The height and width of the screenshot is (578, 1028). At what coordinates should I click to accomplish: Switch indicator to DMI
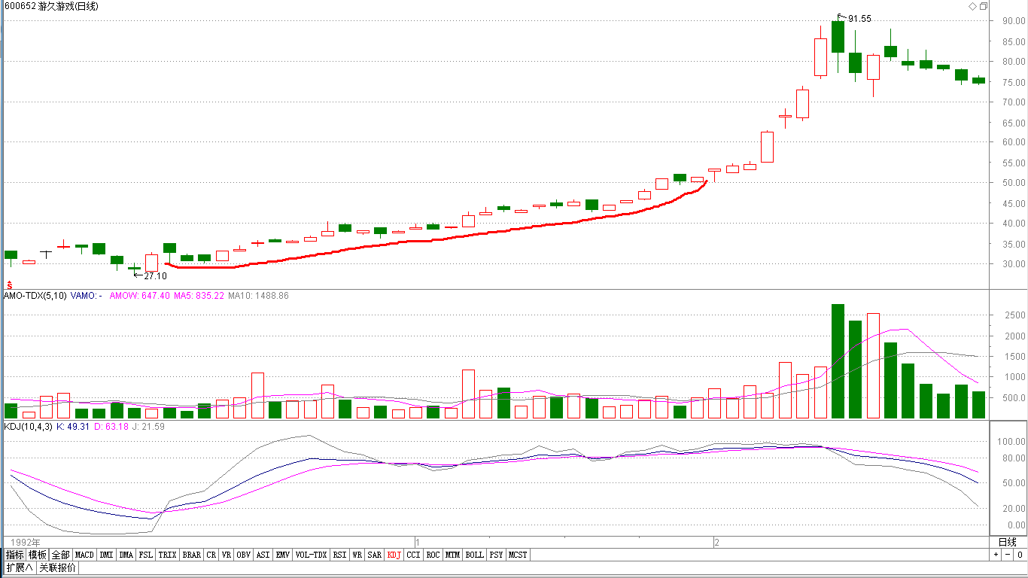107,555
